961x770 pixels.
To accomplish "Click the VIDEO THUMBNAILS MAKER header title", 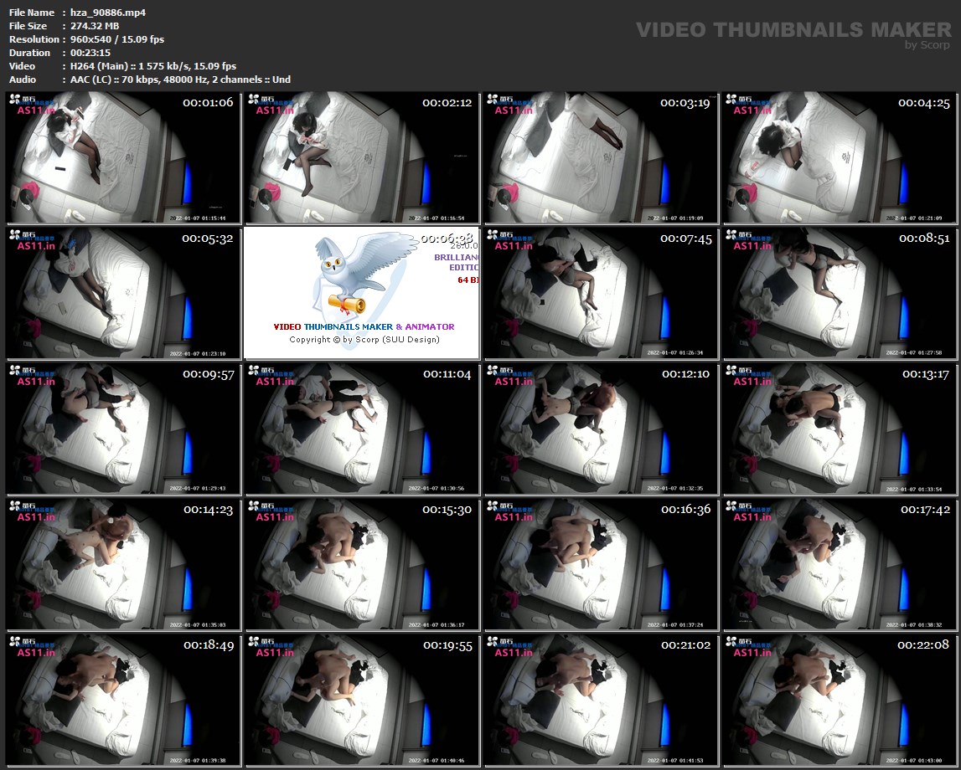I will coord(793,29).
